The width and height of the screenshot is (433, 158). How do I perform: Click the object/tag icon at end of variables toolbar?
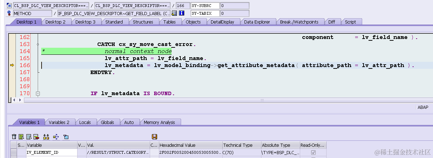(x=66, y=137)
